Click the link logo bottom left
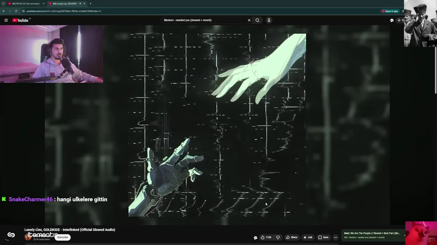Screen dimensions: 437x245 11,235
